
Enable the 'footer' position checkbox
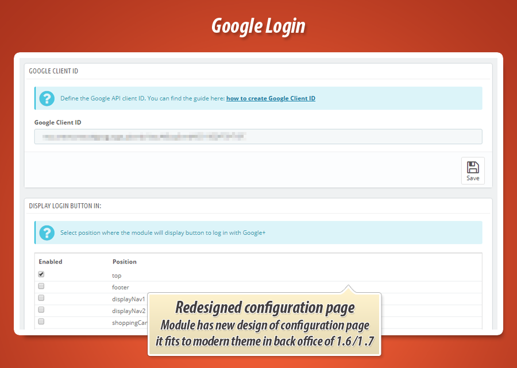pos(41,286)
